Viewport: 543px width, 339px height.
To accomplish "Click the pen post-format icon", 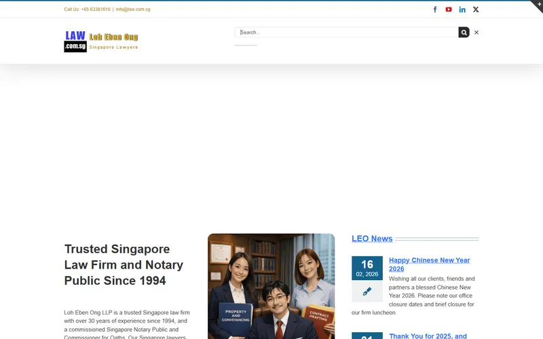I will click(x=367, y=292).
